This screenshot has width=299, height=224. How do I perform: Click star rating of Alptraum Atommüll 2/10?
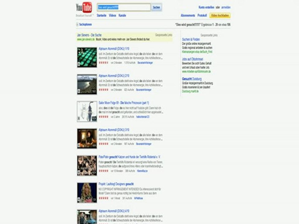(x=103, y=90)
